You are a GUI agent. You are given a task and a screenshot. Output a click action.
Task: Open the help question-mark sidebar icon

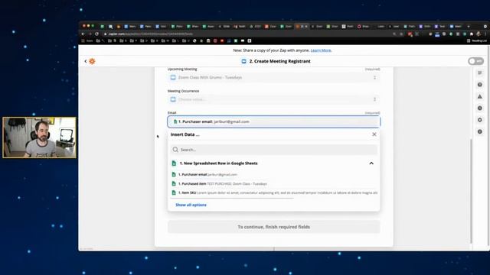pos(480,85)
